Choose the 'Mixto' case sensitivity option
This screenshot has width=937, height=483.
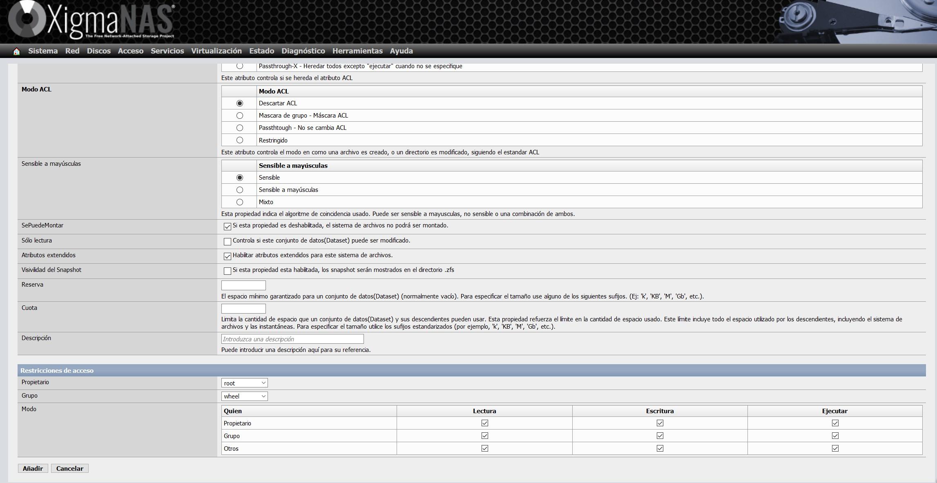pos(240,202)
